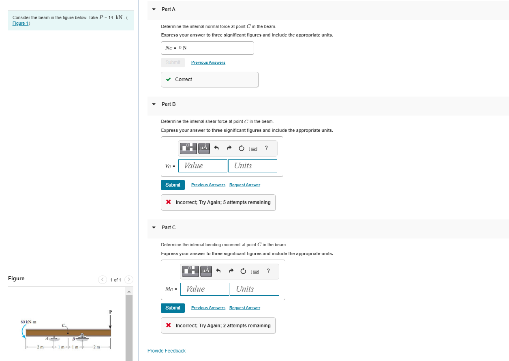Reset the Part C answer field
The height and width of the screenshot is (361, 509).
(x=244, y=271)
